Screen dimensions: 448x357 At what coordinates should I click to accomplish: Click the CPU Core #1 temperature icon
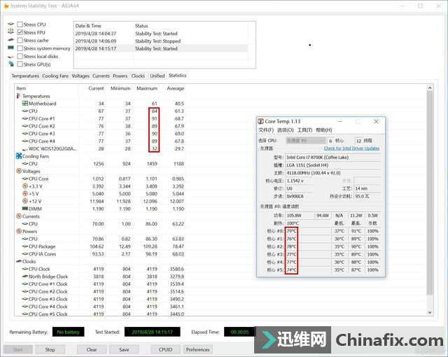pyautogui.click(x=25, y=118)
